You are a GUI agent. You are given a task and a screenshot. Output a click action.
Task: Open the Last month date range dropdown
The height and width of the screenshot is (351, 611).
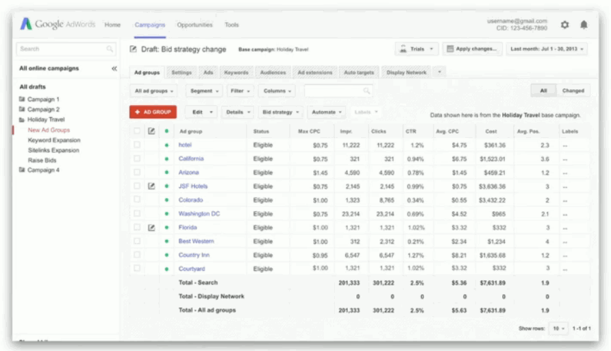(547, 49)
